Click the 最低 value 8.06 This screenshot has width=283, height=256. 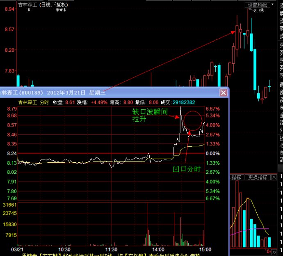pos(153,102)
